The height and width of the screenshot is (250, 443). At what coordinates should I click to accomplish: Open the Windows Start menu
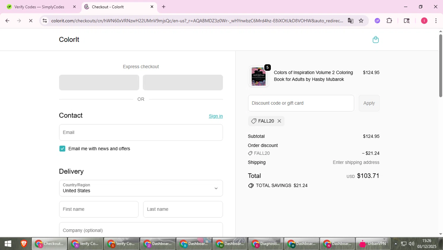click(x=8, y=244)
